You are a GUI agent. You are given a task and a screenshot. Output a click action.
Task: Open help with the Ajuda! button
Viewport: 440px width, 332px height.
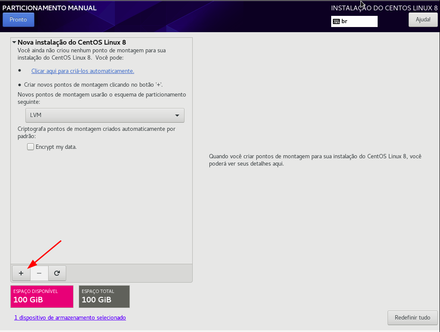(423, 20)
